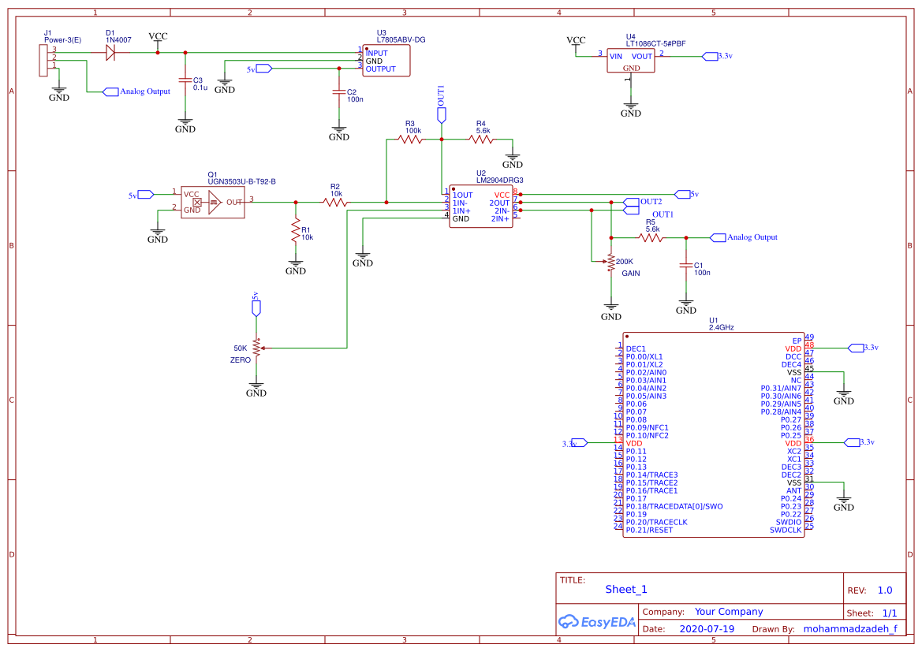Click the L7805ABV-DG regulator U3
922x652 pixels.
[385, 59]
